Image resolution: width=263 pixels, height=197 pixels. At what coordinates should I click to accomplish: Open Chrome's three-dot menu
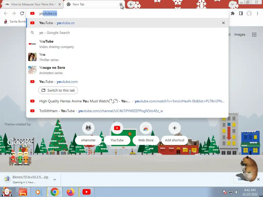click(x=257, y=13)
